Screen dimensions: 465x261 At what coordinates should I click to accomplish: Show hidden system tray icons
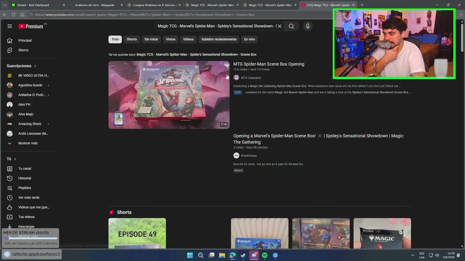[x=412, y=255]
